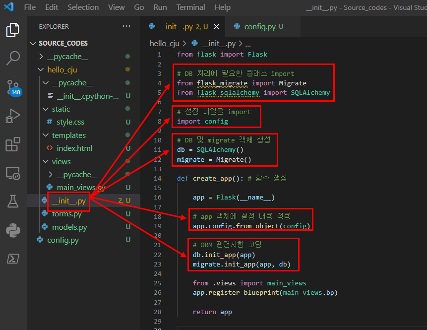Image resolution: width=427 pixels, height=330 pixels.
Task: Click the HTML icon beside index.html
Action: pos(49,148)
